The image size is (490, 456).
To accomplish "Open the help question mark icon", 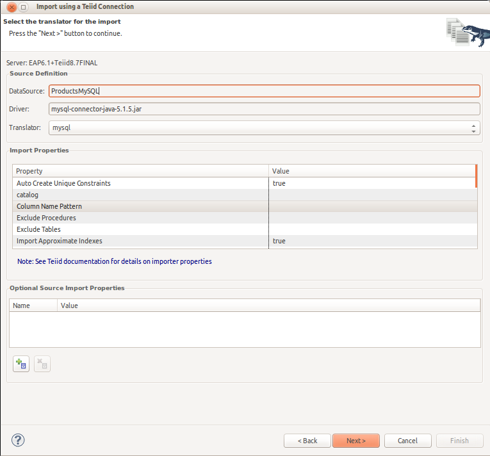I will pos(18,440).
